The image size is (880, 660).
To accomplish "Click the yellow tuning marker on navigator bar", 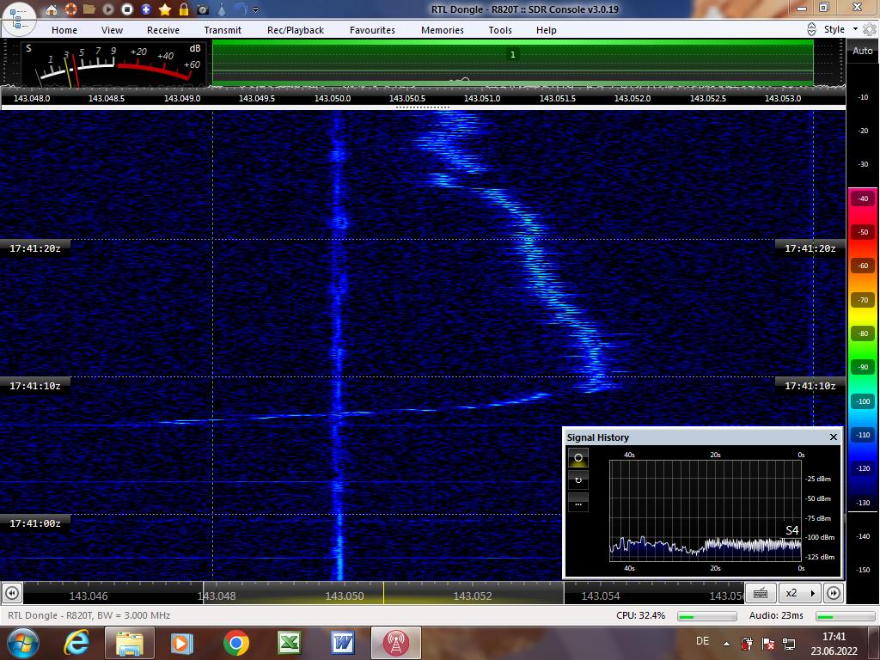I will pyautogui.click(x=384, y=593).
